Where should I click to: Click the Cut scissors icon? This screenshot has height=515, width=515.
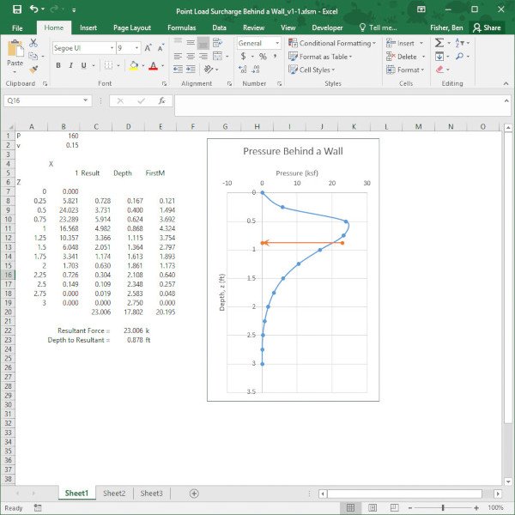33,42
